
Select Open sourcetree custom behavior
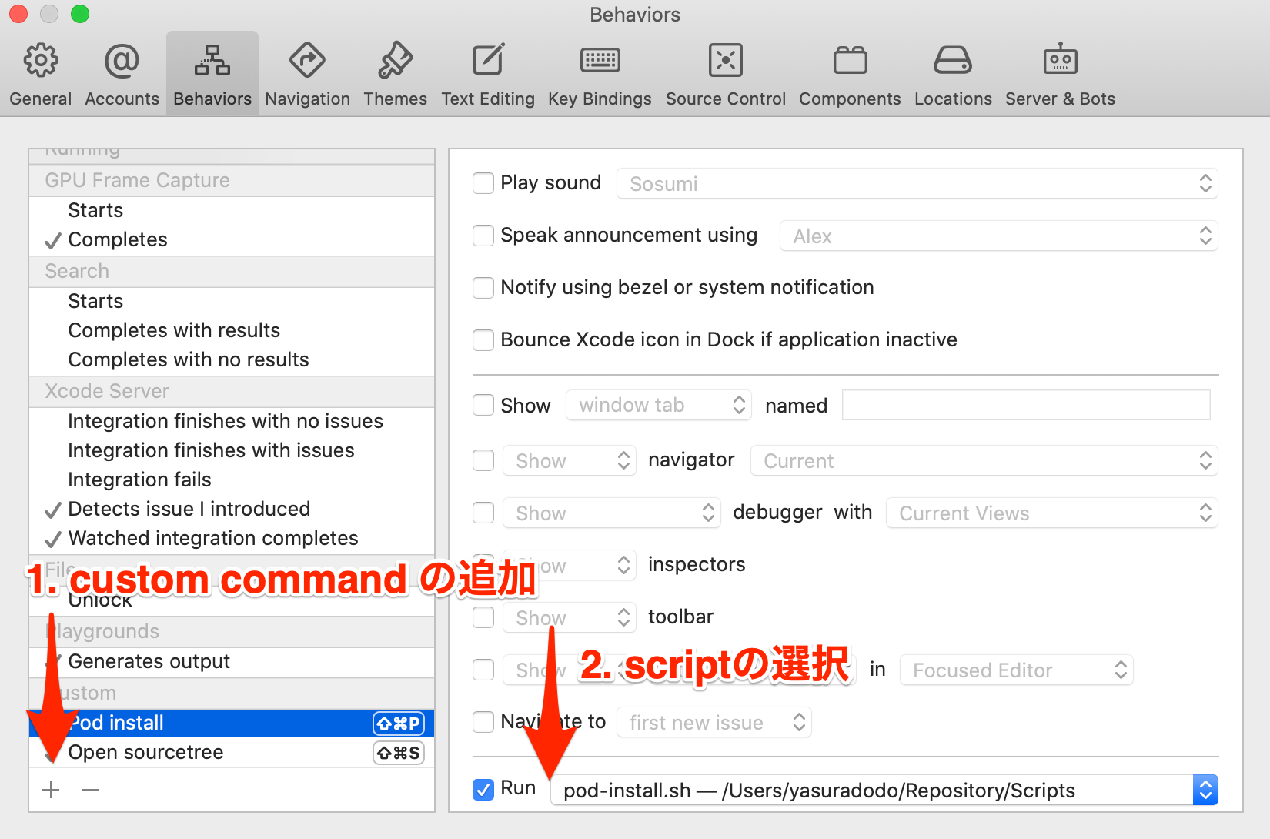tap(232, 753)
